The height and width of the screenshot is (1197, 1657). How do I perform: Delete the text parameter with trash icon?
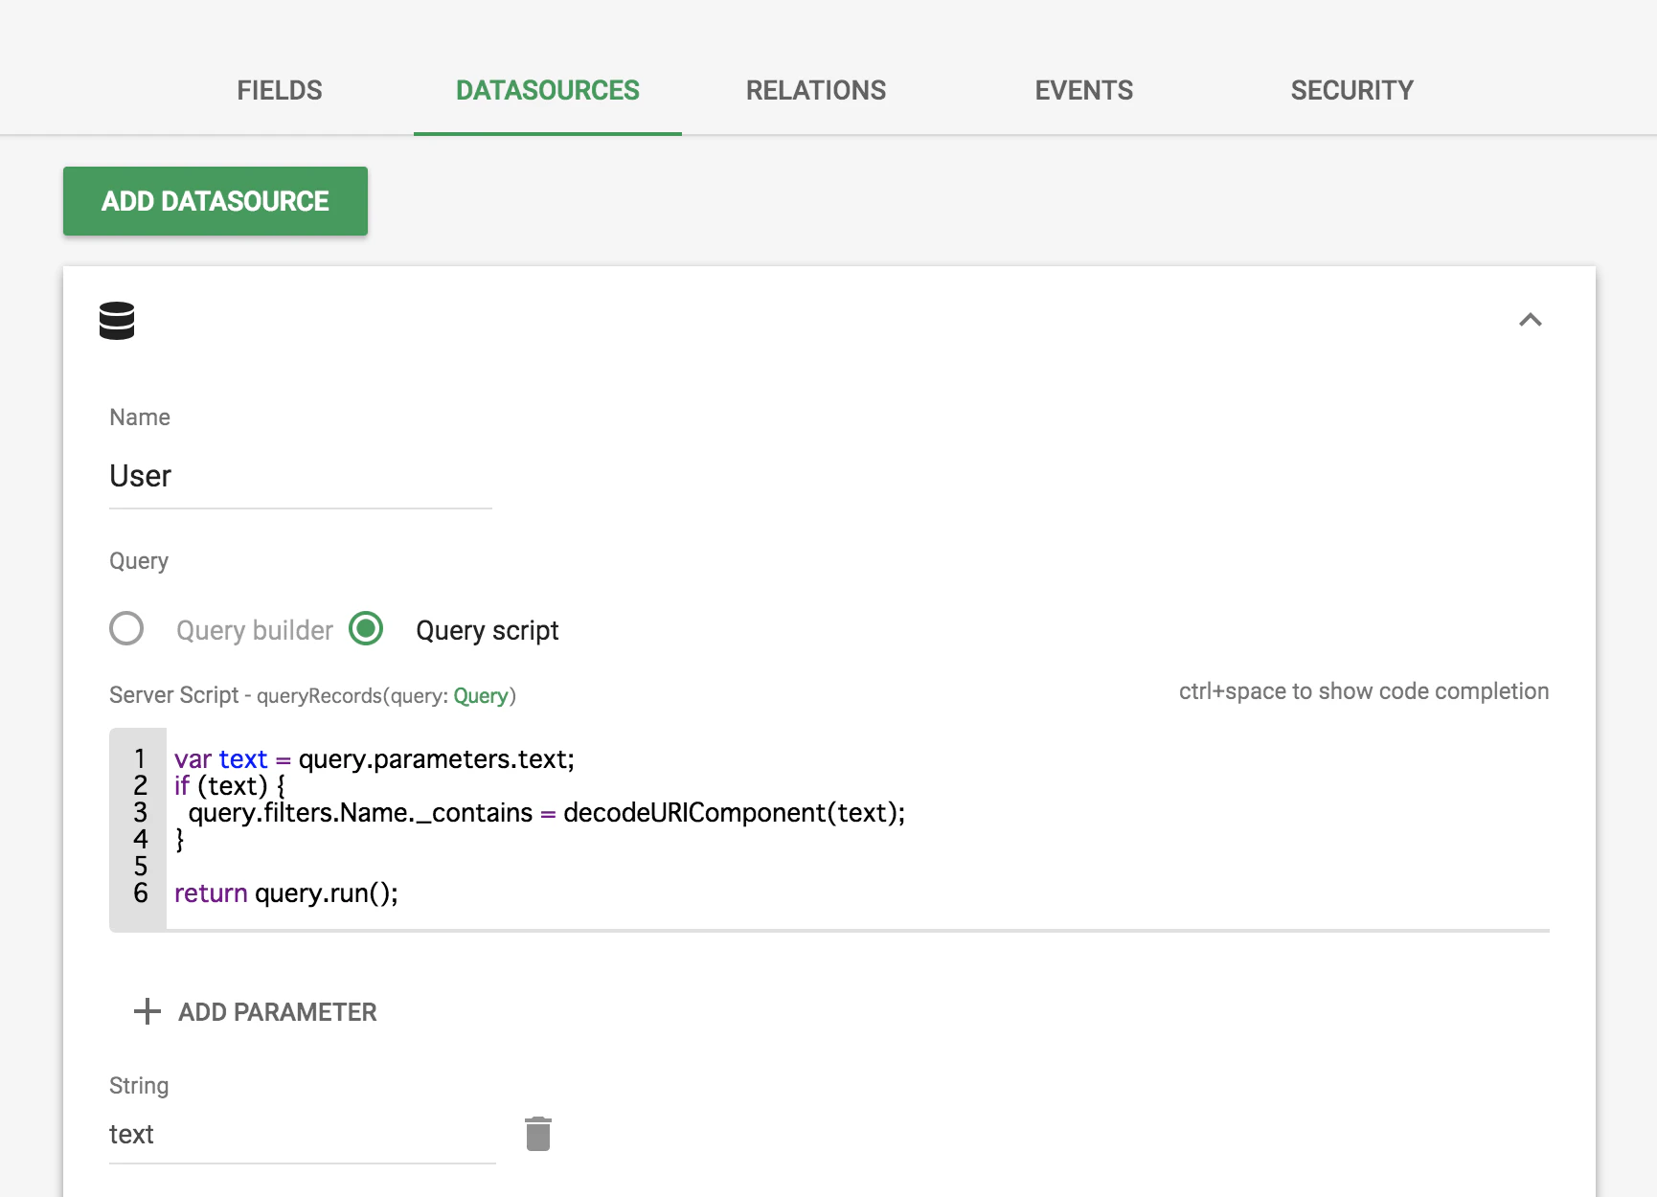pos(538,1134)
